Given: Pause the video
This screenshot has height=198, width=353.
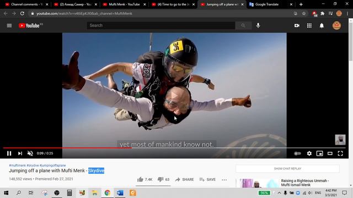Looking at the screenshot, I should 9,153.
